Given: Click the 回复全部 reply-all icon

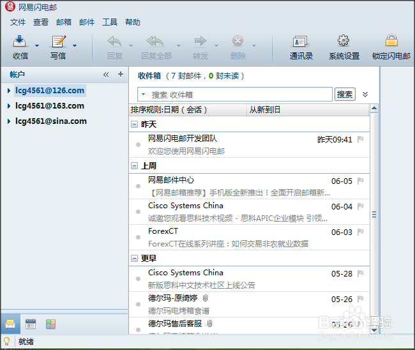Looking at the screenshot, I should coord(155,41).
